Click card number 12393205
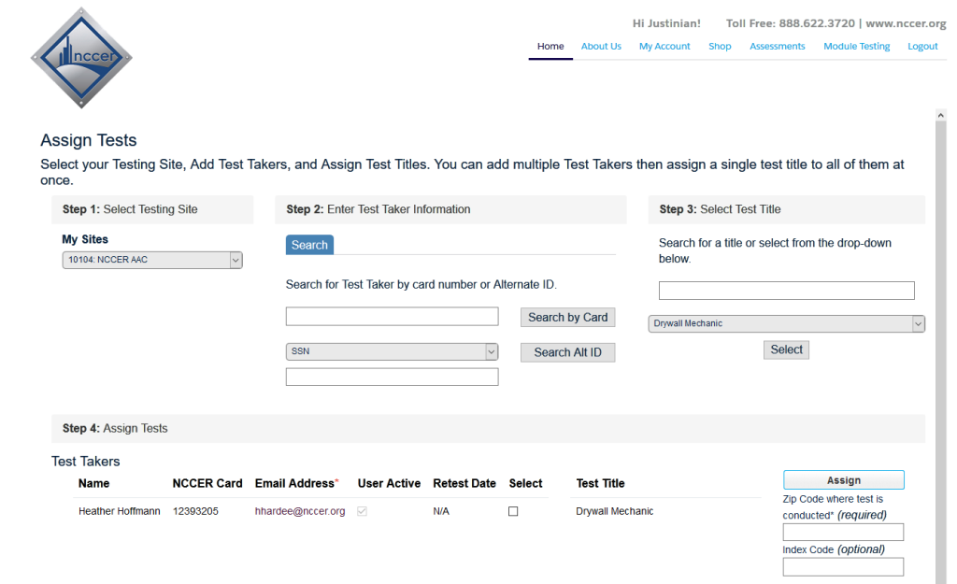 pos(195,511)
